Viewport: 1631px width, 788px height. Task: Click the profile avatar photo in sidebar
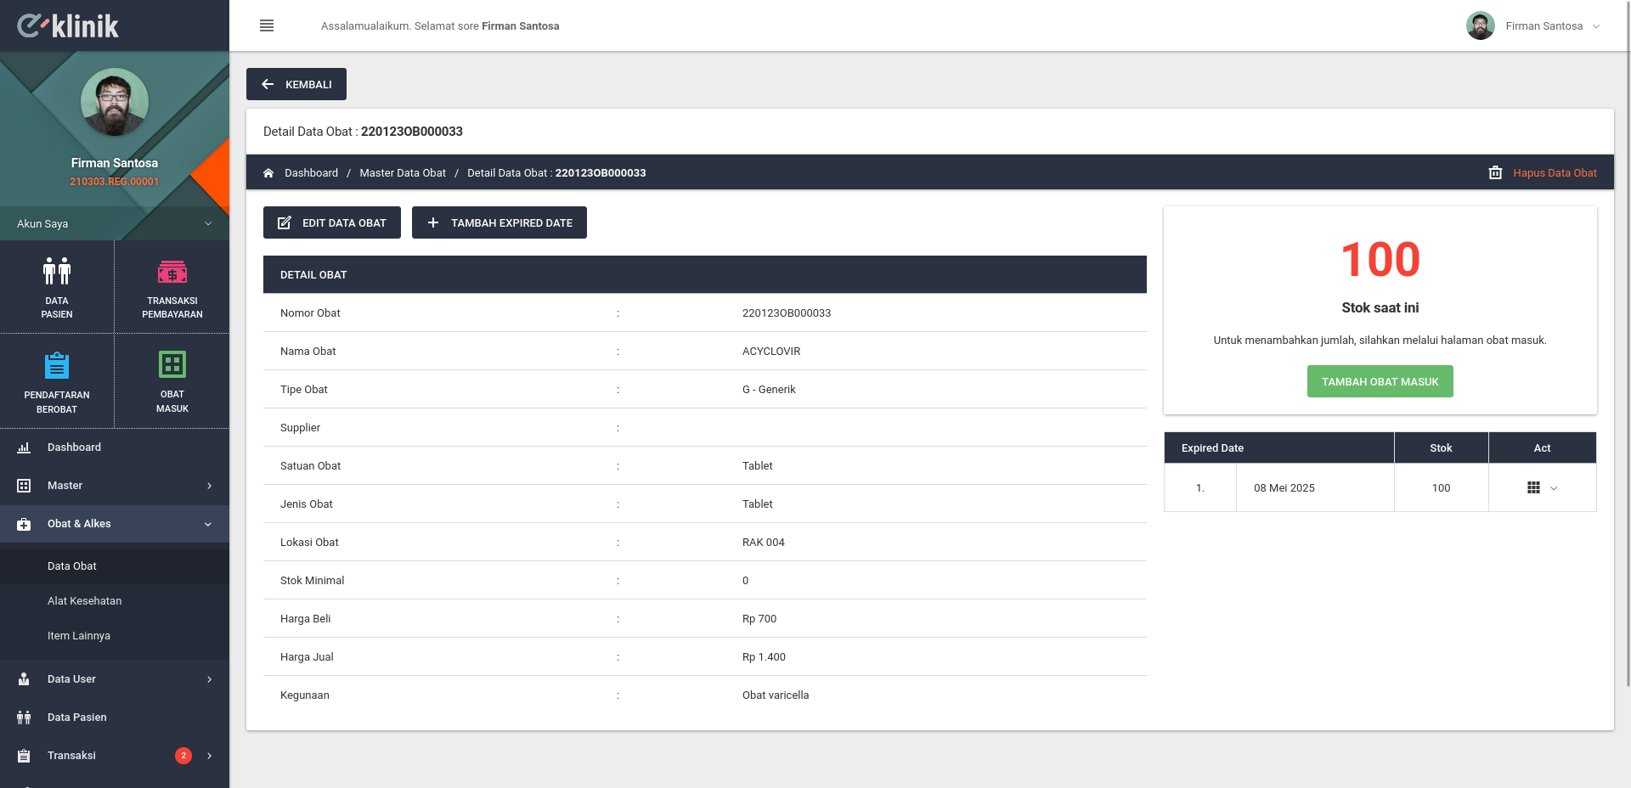115,102
